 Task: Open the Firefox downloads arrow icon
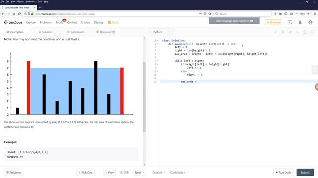[x=275, y=14]
